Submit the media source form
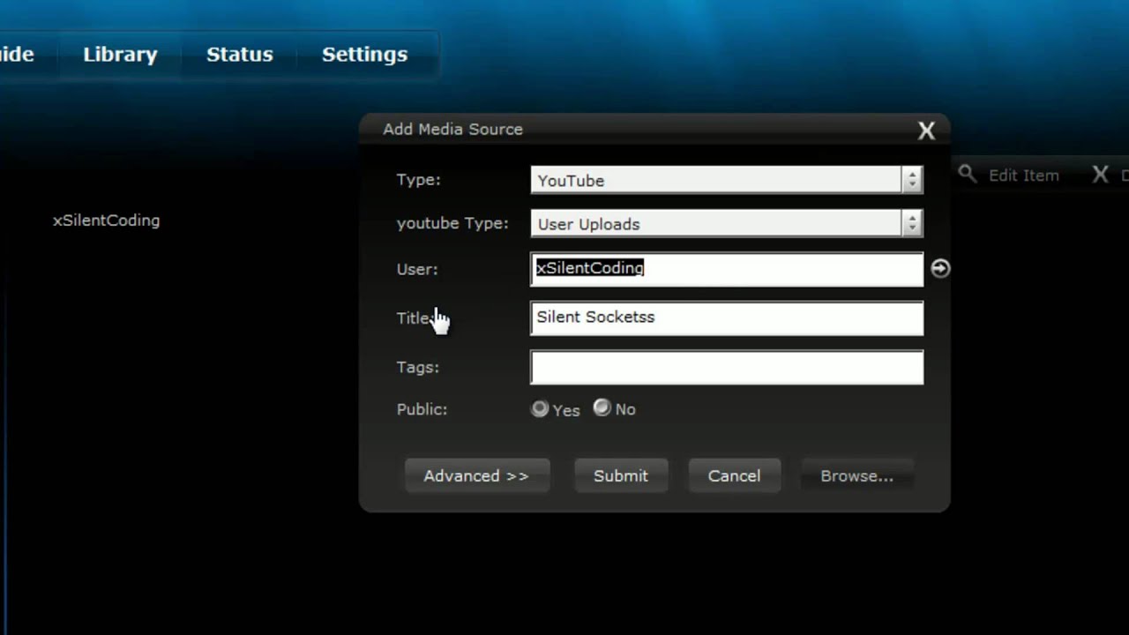This screenshot has width=1129, height=635. point(620,475)
